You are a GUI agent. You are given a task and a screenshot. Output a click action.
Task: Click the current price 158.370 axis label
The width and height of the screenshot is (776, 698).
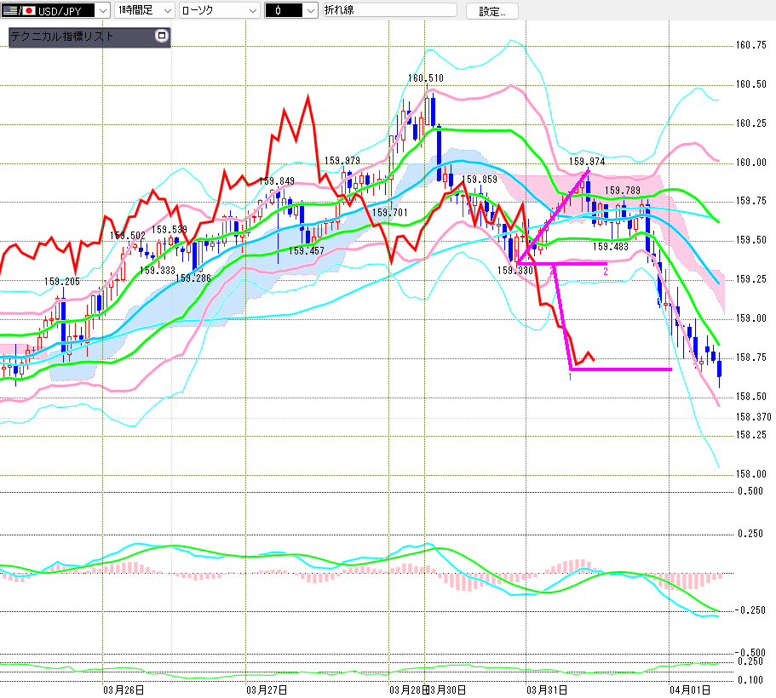tap(752, 417)
